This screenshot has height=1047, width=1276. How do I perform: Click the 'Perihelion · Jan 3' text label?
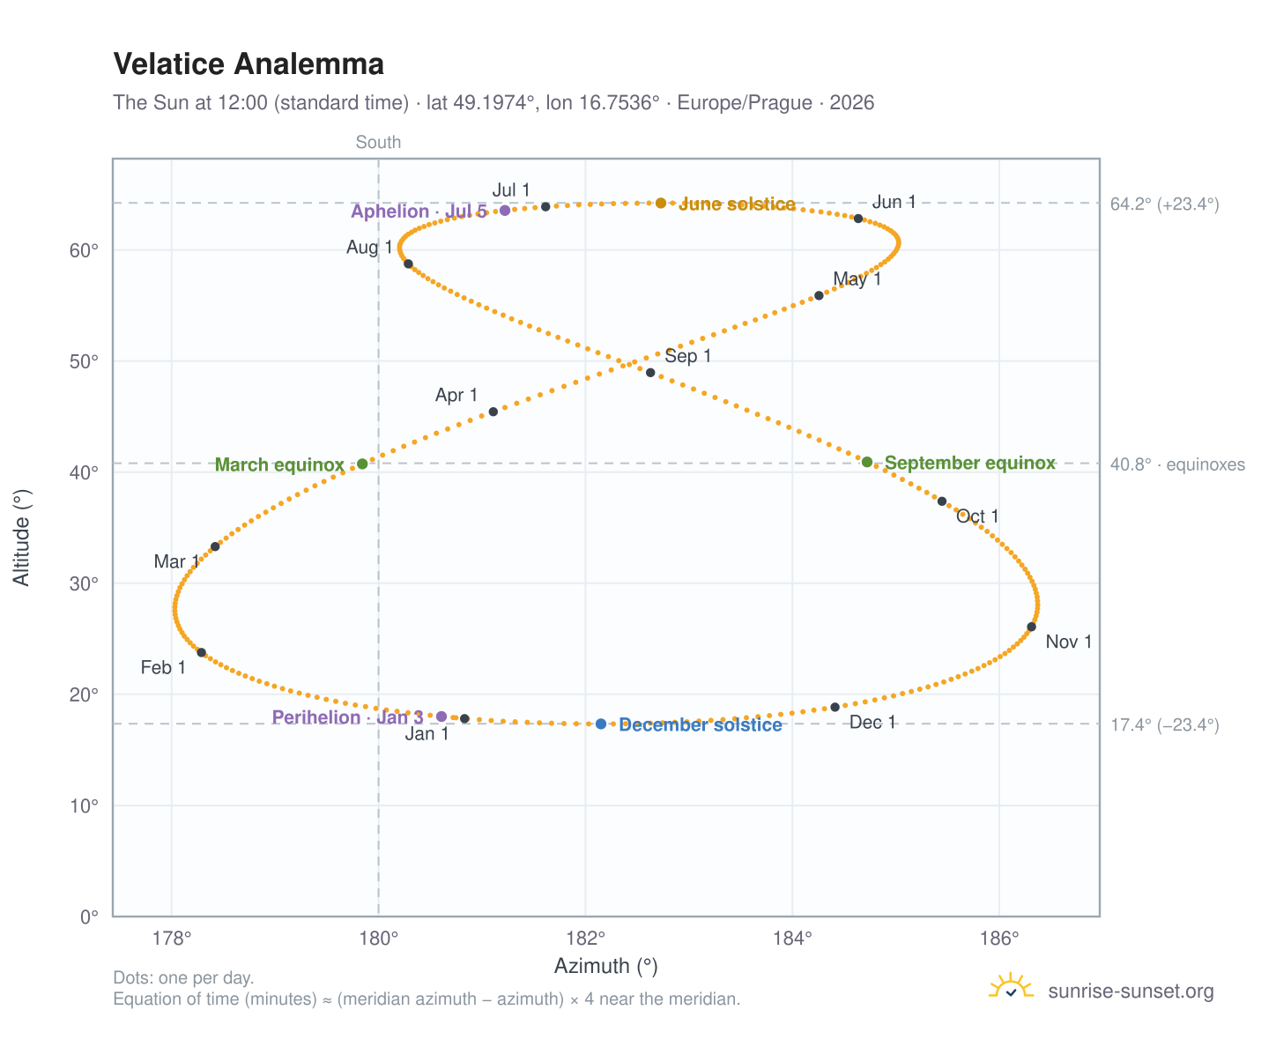347,717
